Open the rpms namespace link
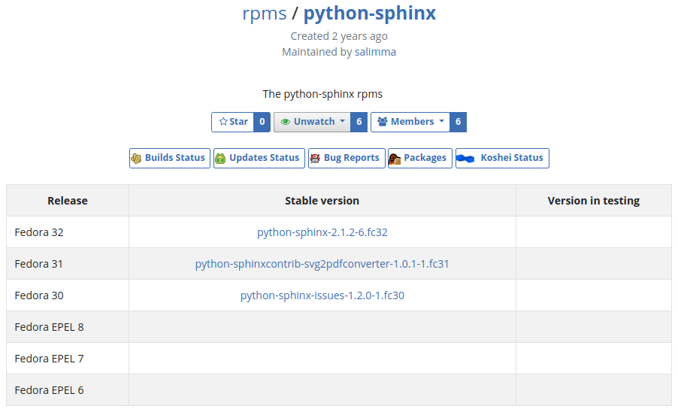Screen dimensions: 678x409 (x=264, y=13)
